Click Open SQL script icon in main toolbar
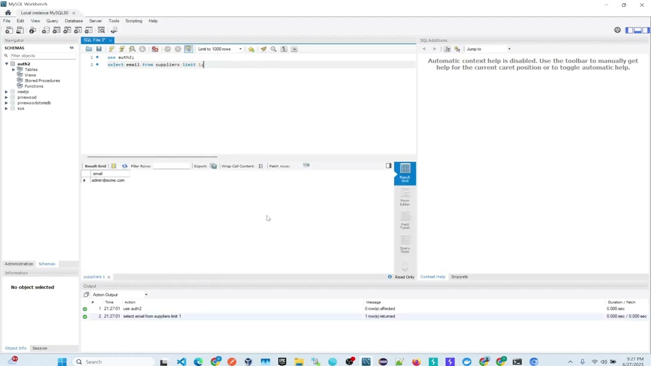This screenshot has height=366, width=651. [x=20, y=30]
